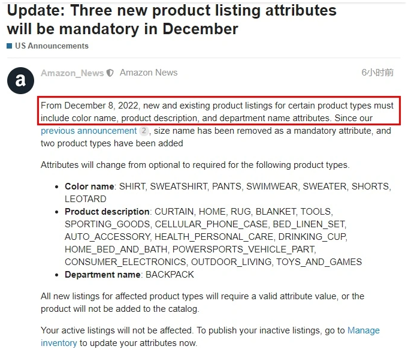
Task: Open the Amazon_News username profile
Action: 72,73
